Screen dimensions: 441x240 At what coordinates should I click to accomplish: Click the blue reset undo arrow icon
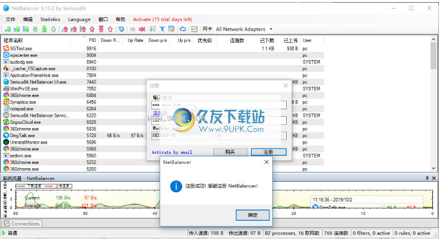[121, 29]
